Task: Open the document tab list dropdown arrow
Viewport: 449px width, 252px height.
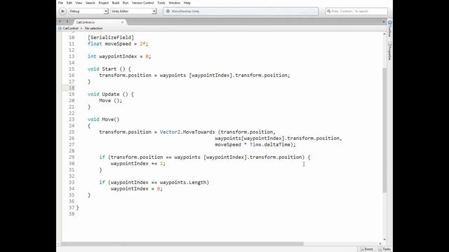Action: coord(384,22)
